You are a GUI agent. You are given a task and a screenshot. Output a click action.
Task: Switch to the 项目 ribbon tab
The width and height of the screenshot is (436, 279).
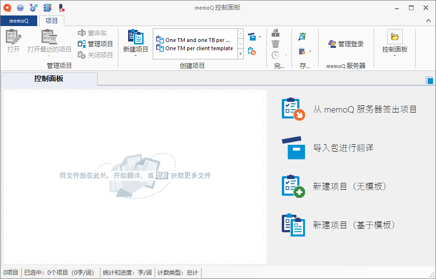pos(51,21)
